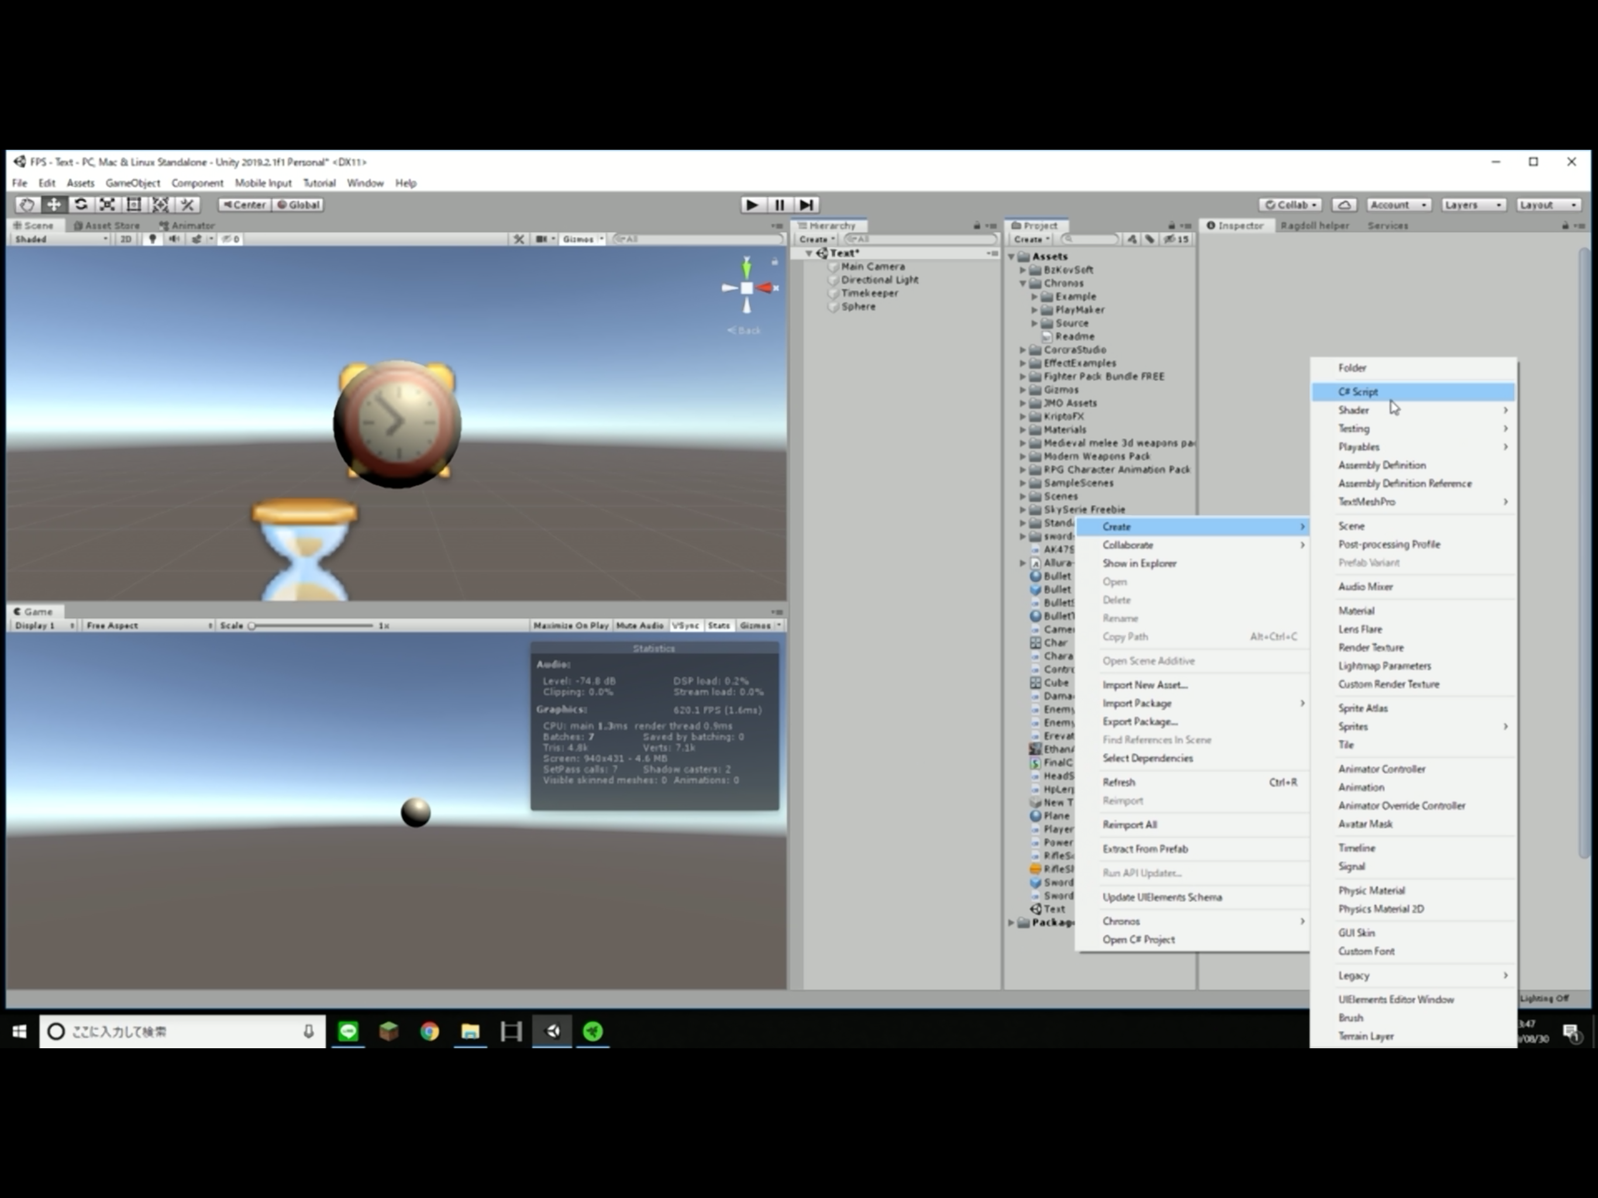Select the Rect transform tool

[133, 205]
